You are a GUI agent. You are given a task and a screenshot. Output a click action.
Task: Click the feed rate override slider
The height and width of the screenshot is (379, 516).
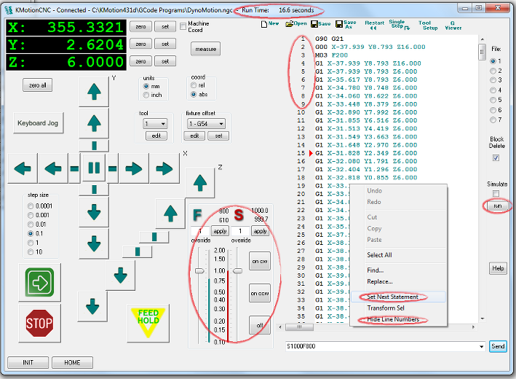[x=199, y=270]
